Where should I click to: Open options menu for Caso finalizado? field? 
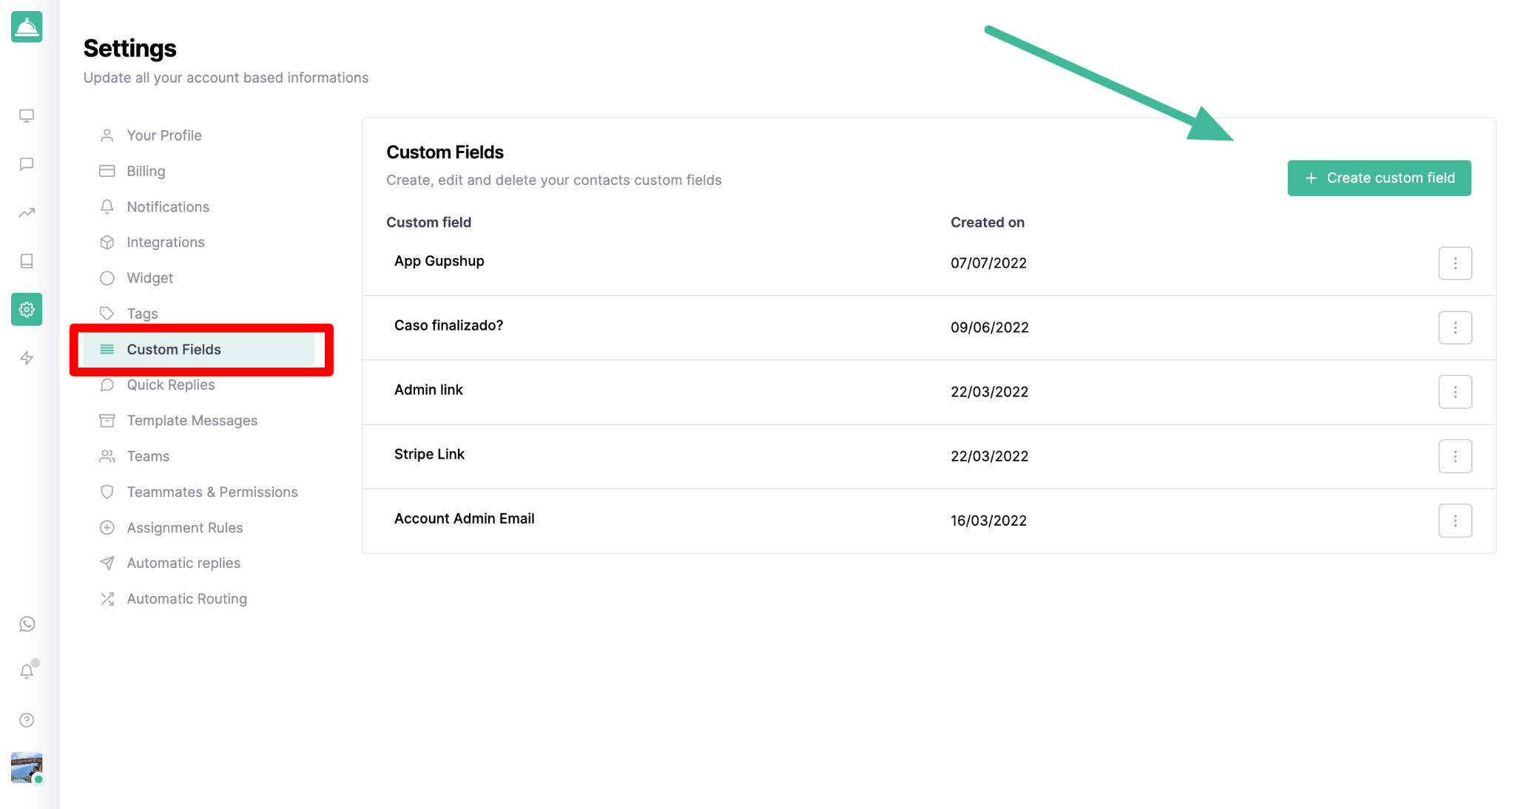1454,328
